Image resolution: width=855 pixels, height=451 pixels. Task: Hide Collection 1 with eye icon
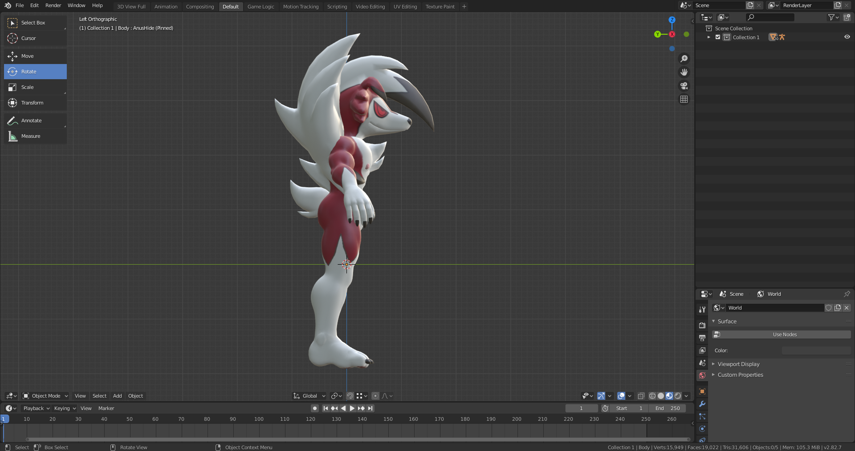tap(847, 37)
